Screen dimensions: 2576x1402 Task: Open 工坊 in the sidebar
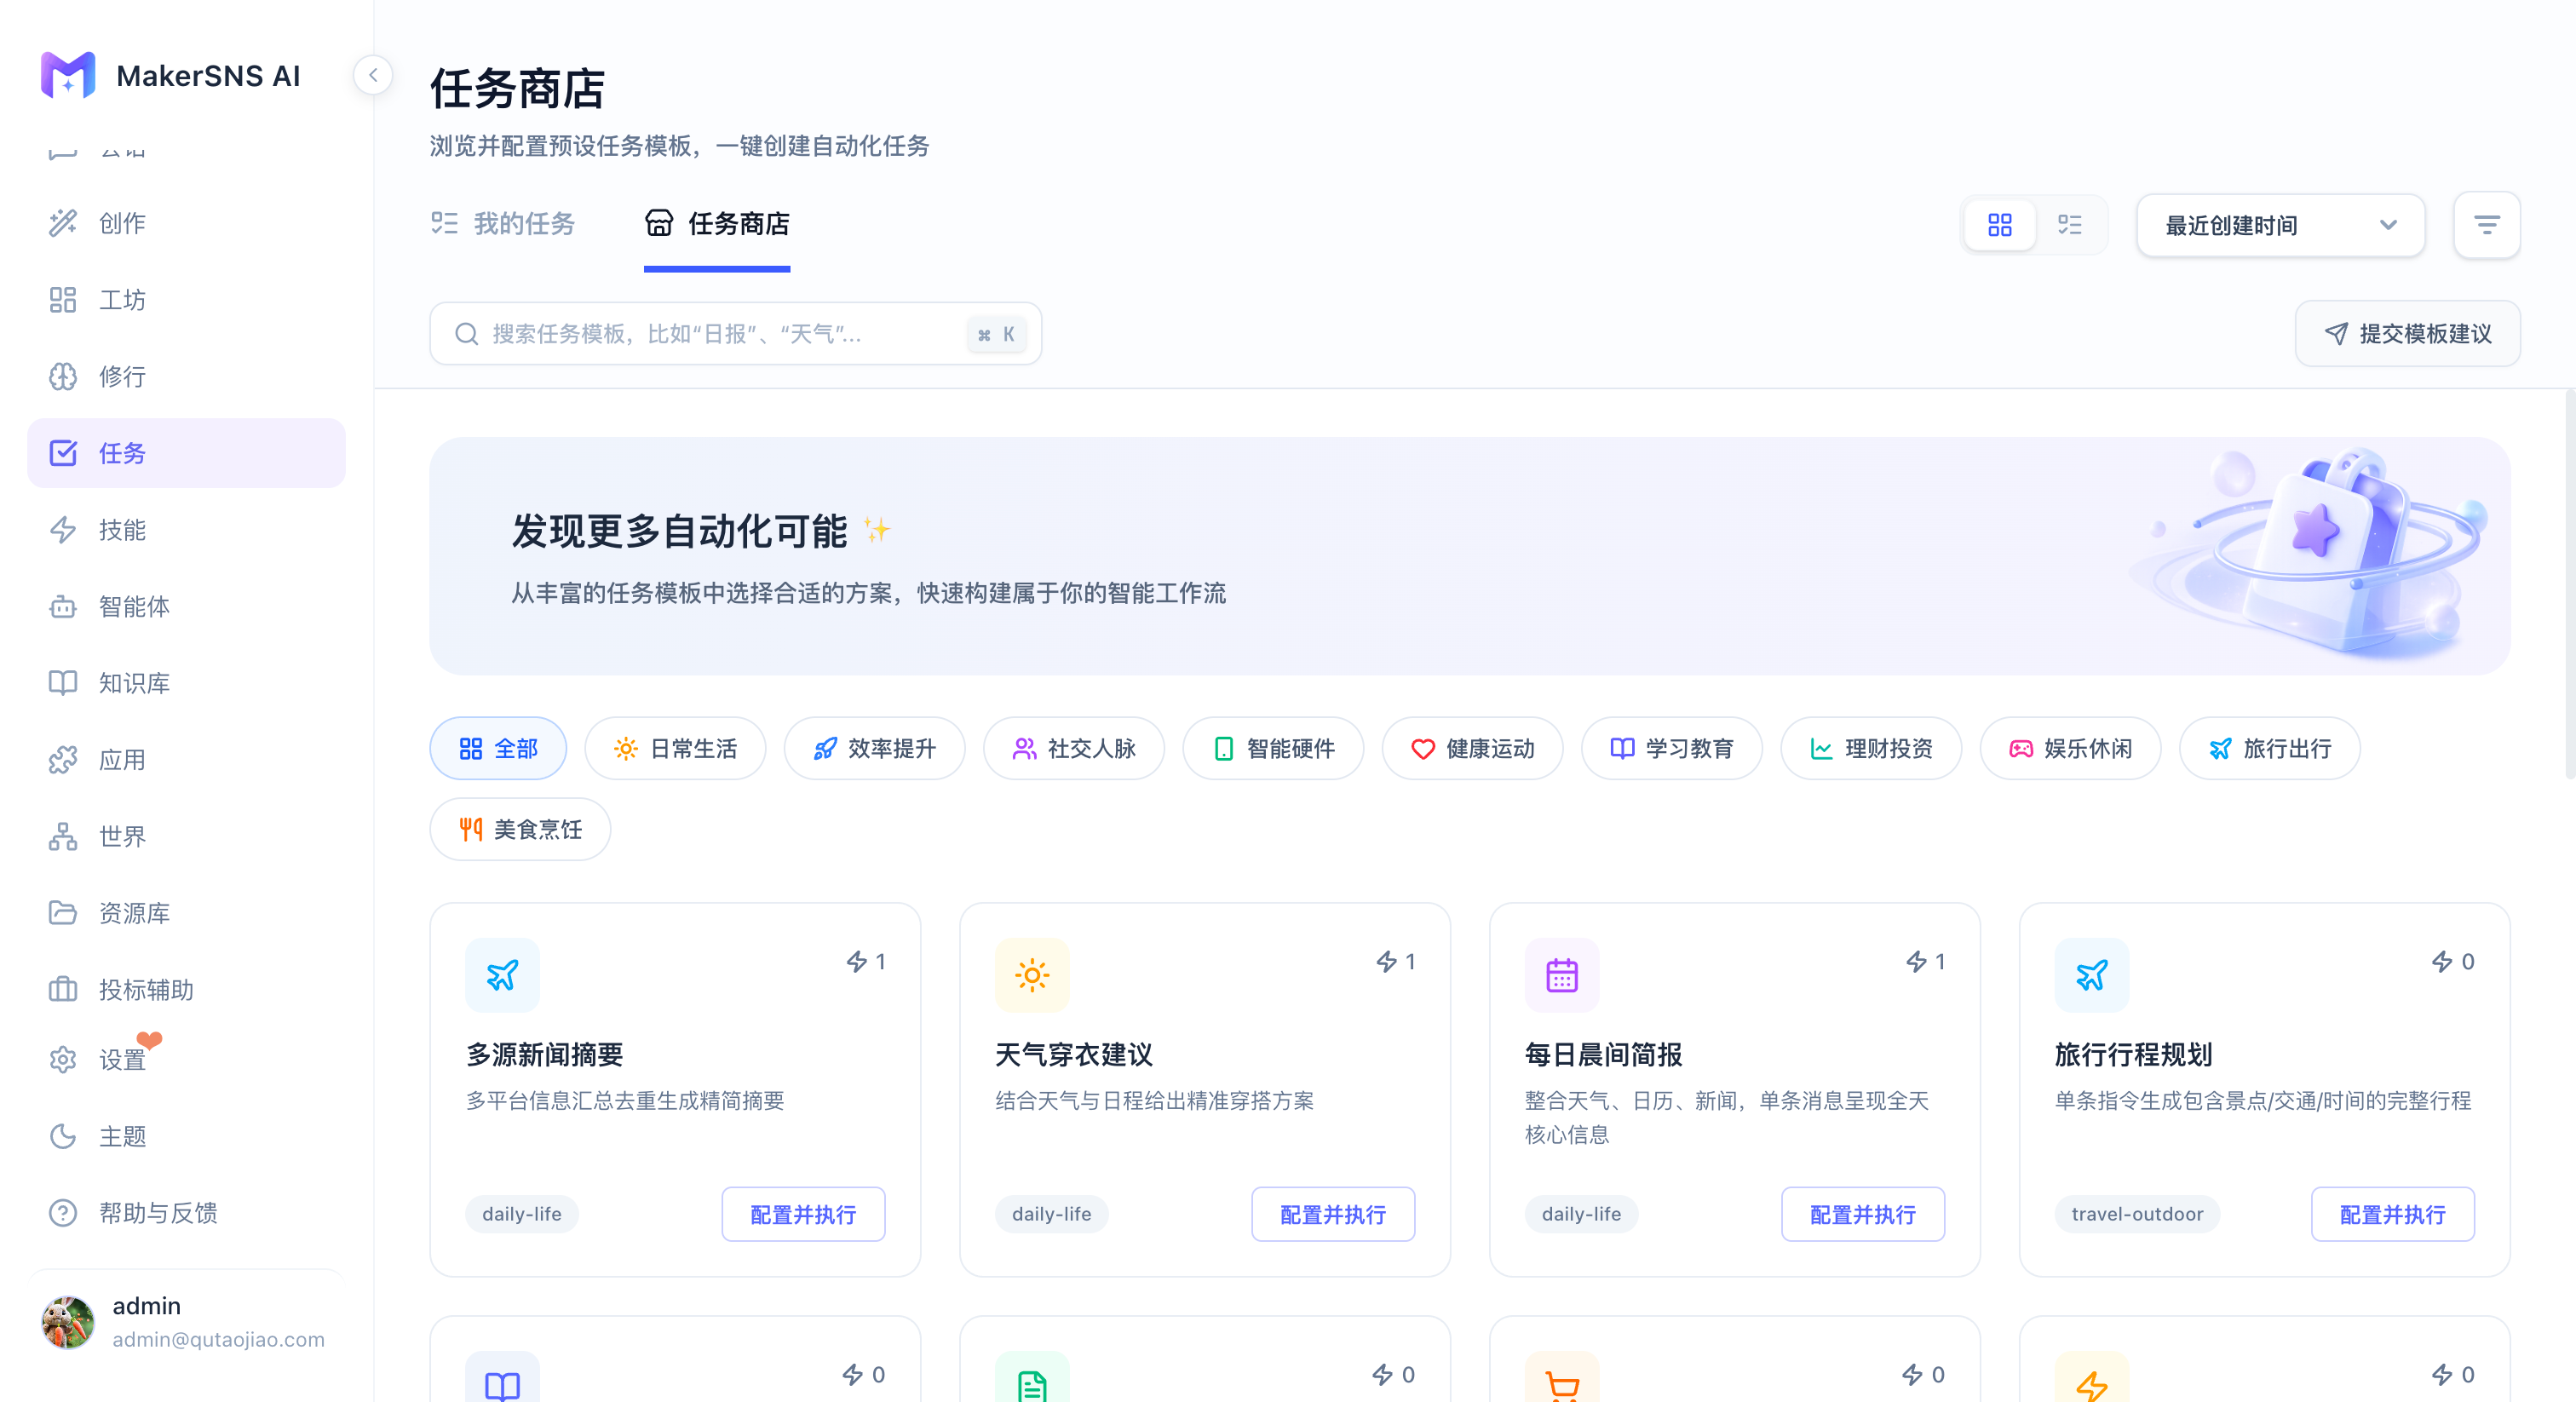pos(186,300)
